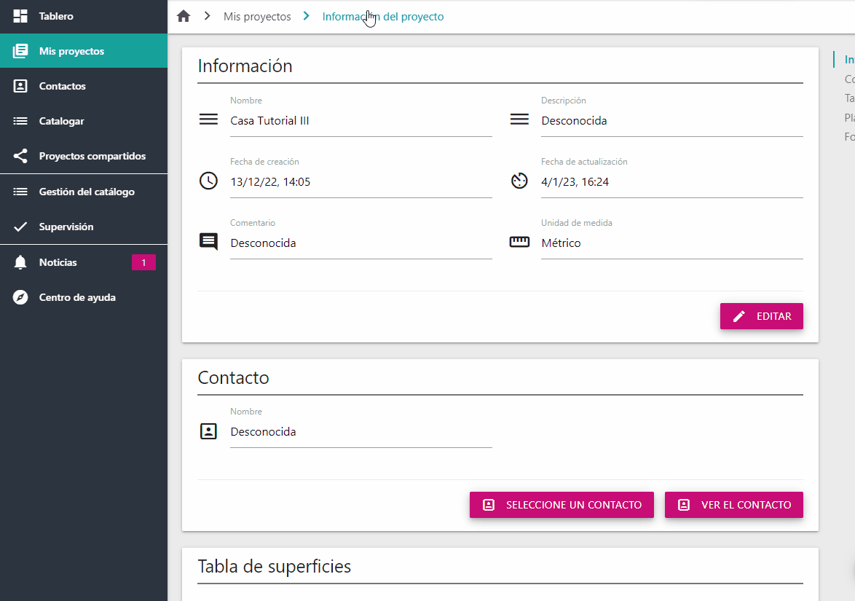Image resolution: width=855 pixels, height=601 pixels.
Task: Click the icon in SELECCIONE UN CONTACTO button
Action: click(489, 505)
